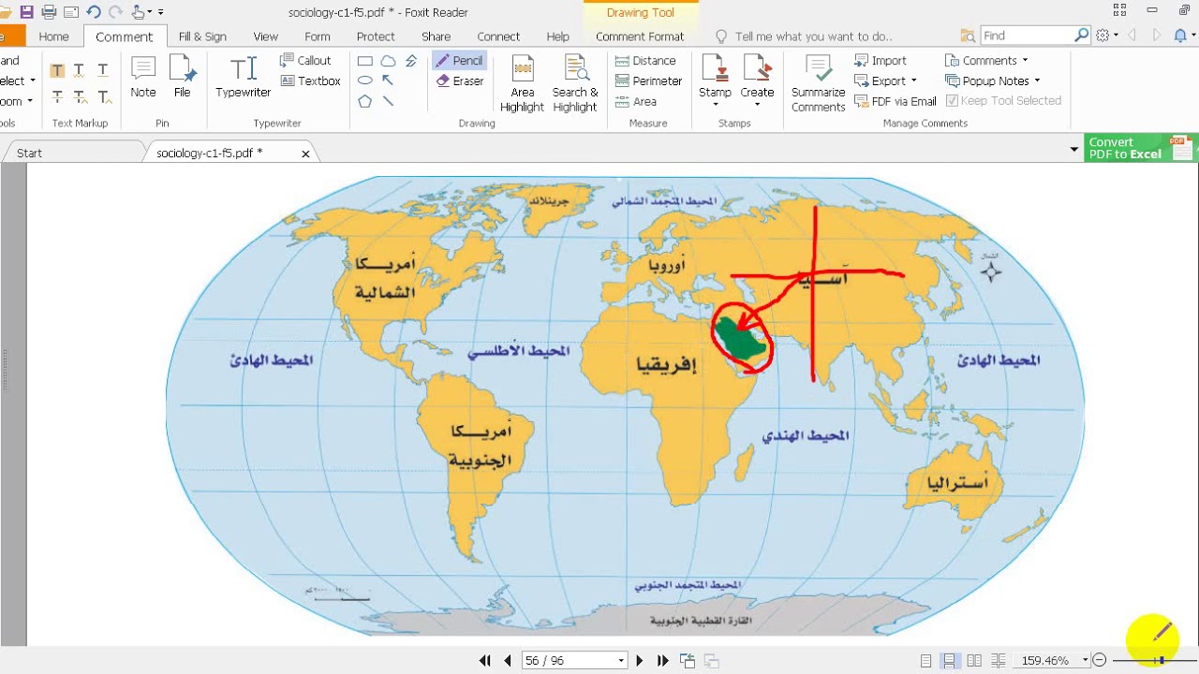Open the page number dropdown
This screenshot has height=674, width=1199.
[620, 661]
